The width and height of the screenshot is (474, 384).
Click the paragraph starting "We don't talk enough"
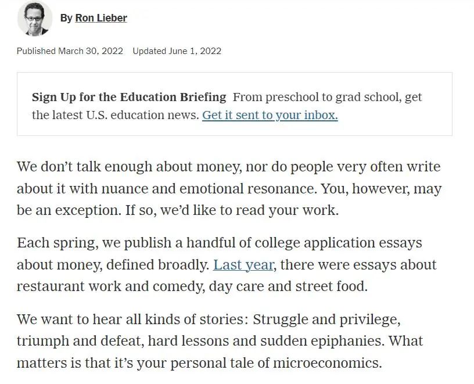pos(228,189)
